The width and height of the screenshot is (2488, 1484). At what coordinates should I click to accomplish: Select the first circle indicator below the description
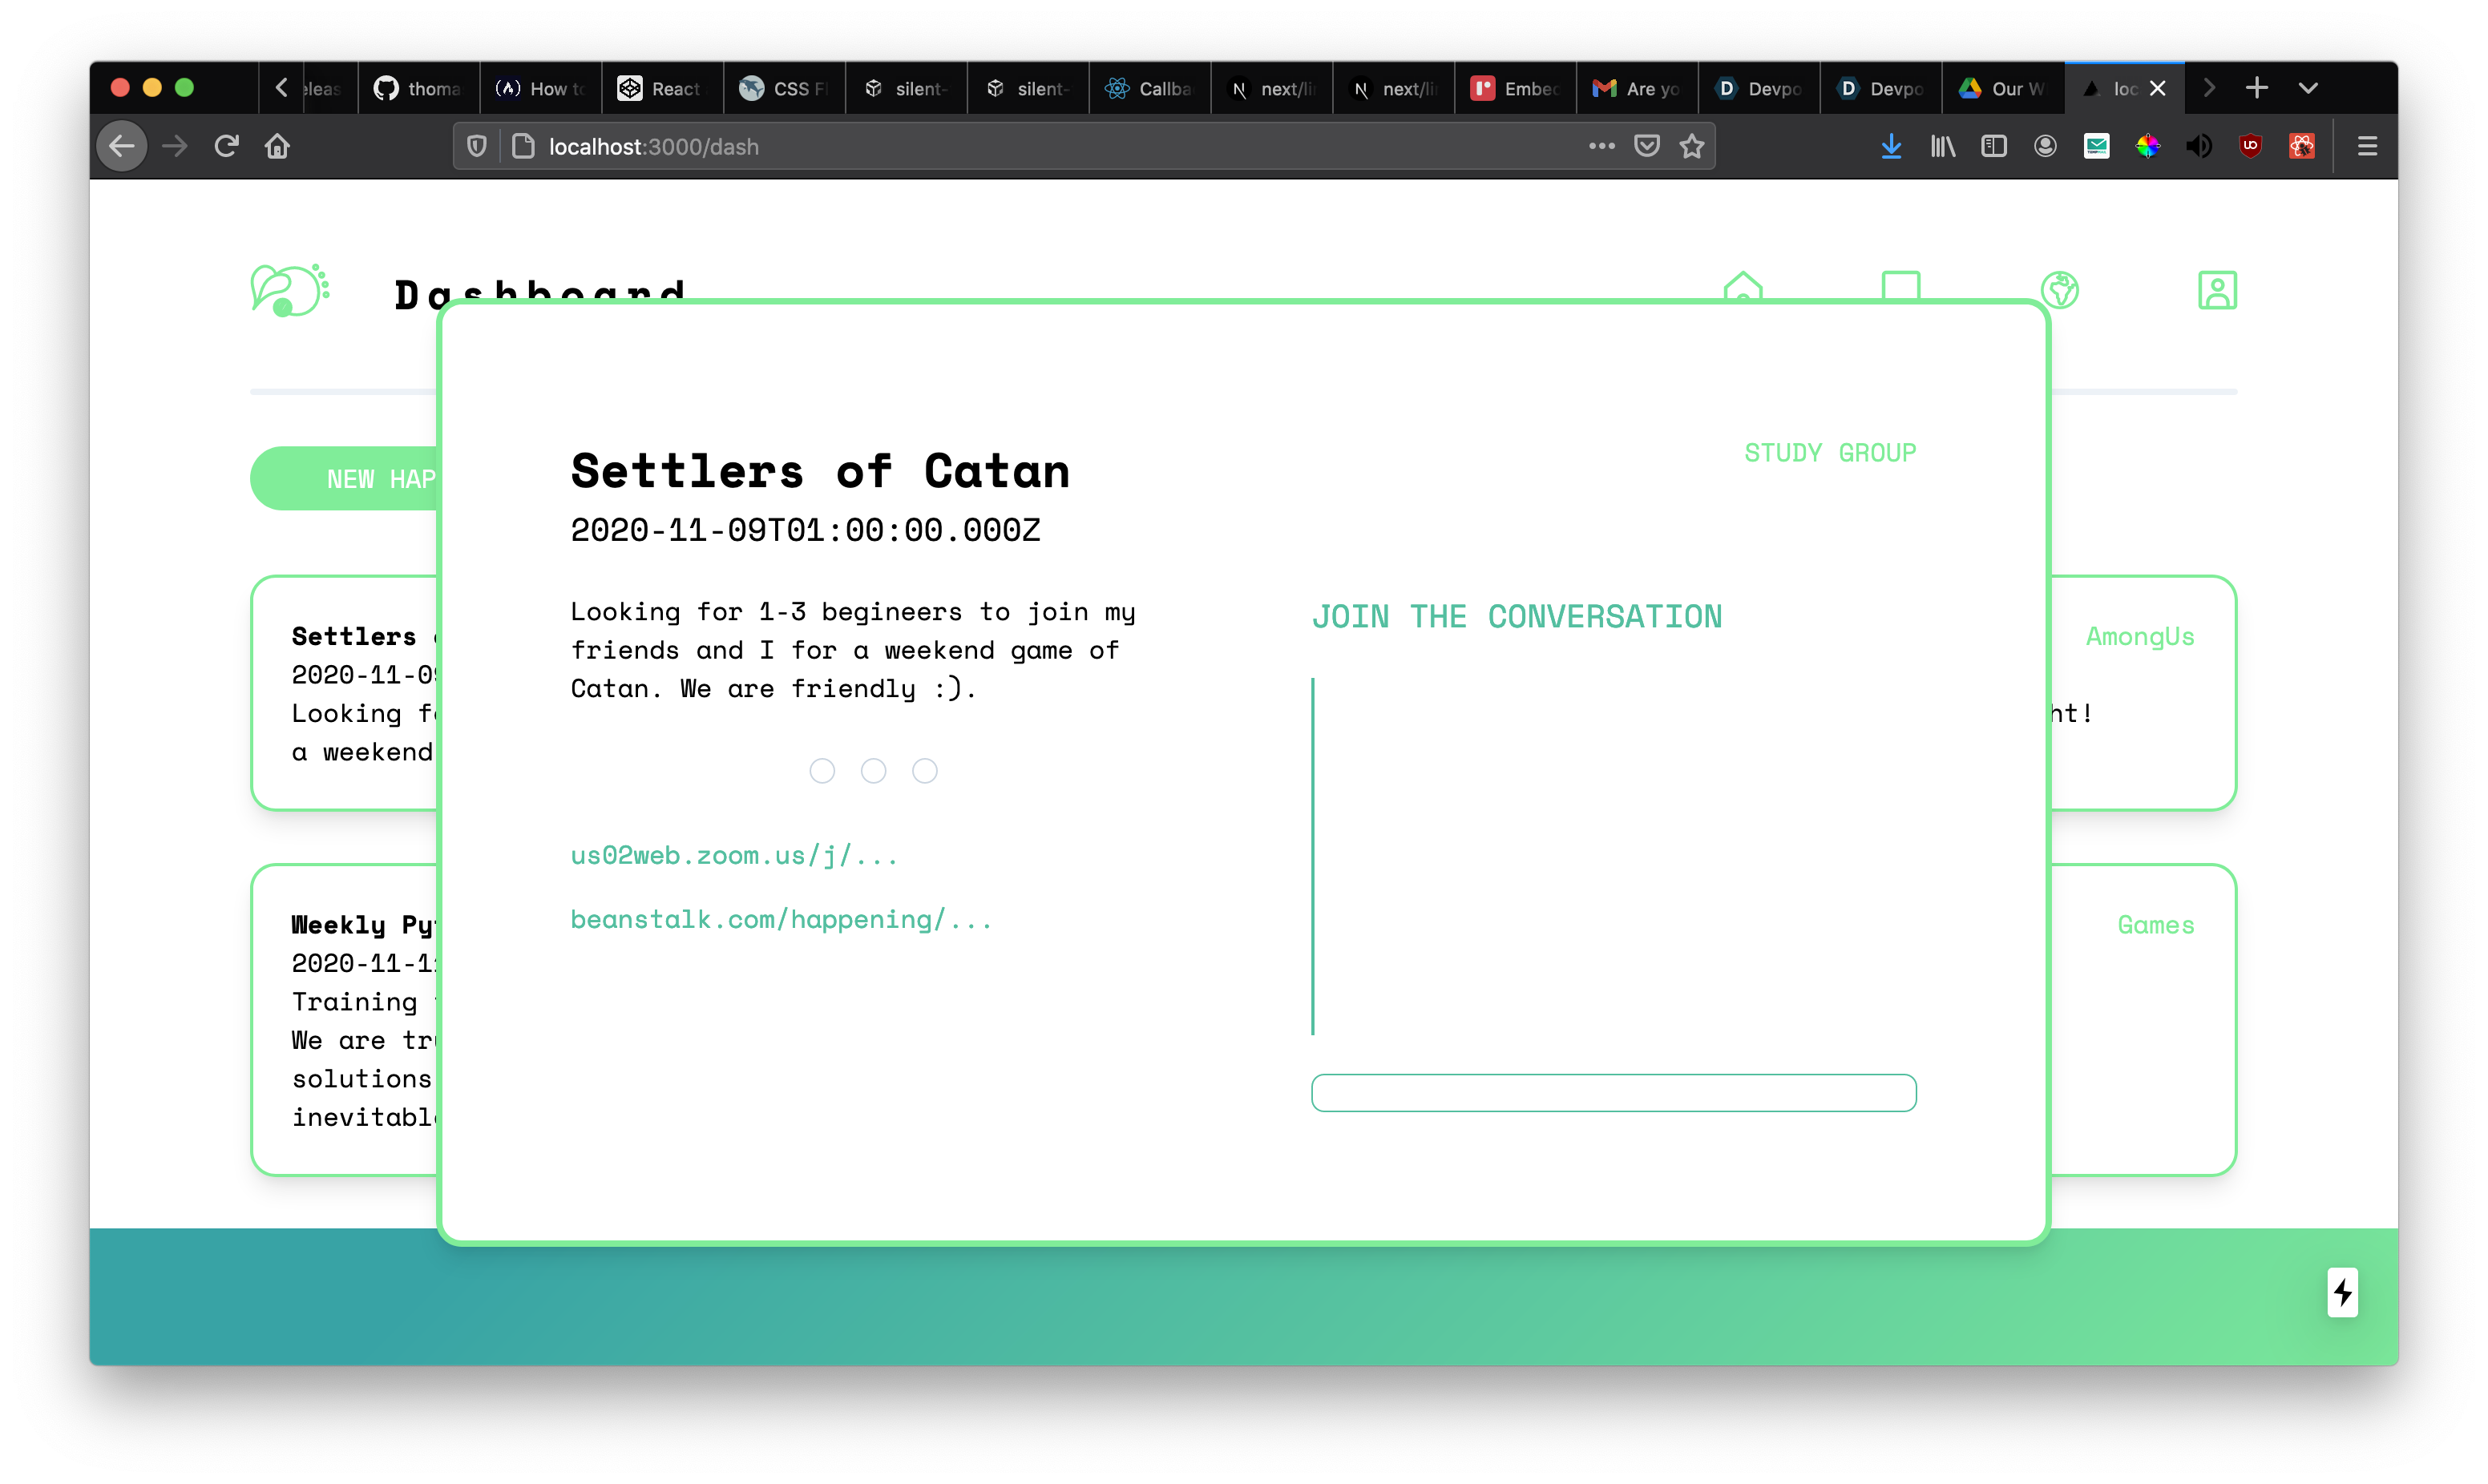[822, 771]
